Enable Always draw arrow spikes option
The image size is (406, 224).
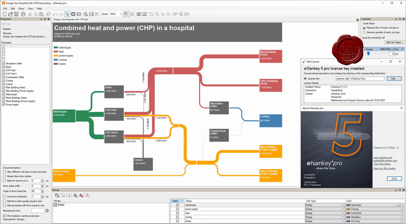pos(4,176)
